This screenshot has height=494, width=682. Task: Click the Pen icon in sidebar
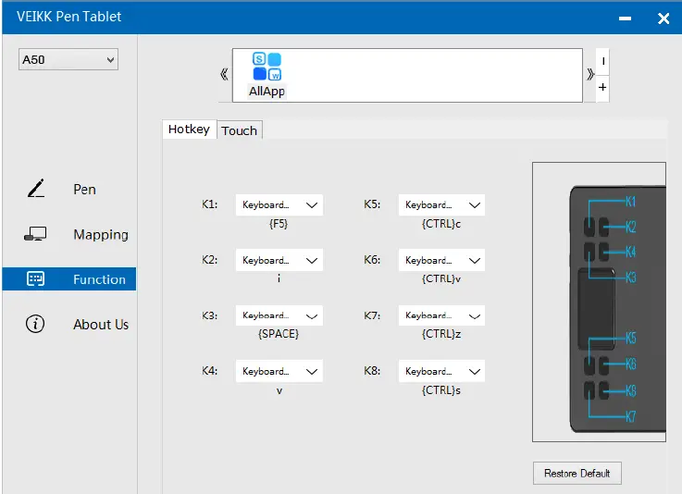[36, 189]
